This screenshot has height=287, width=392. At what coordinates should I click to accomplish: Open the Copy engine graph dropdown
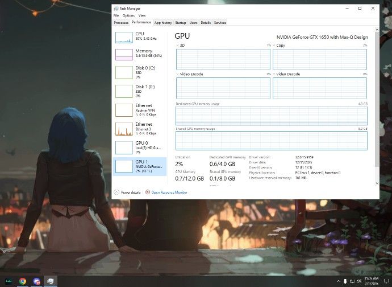(x=274, y=45)
